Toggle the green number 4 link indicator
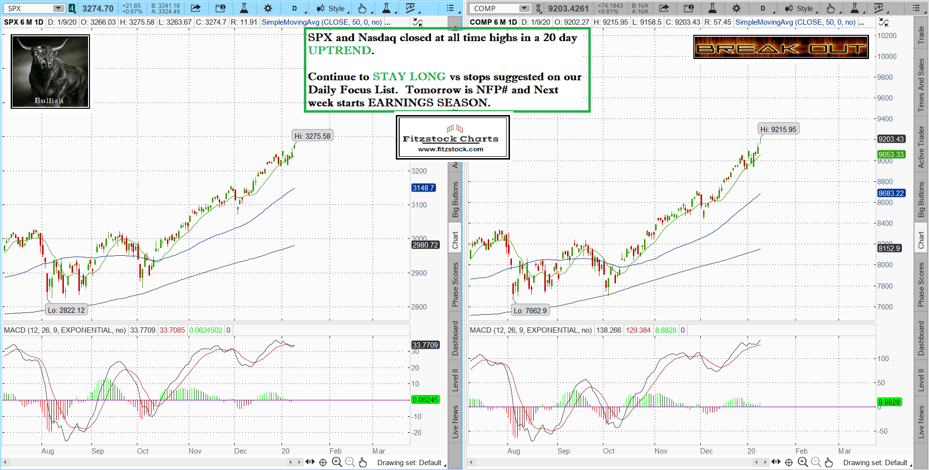 72,8
